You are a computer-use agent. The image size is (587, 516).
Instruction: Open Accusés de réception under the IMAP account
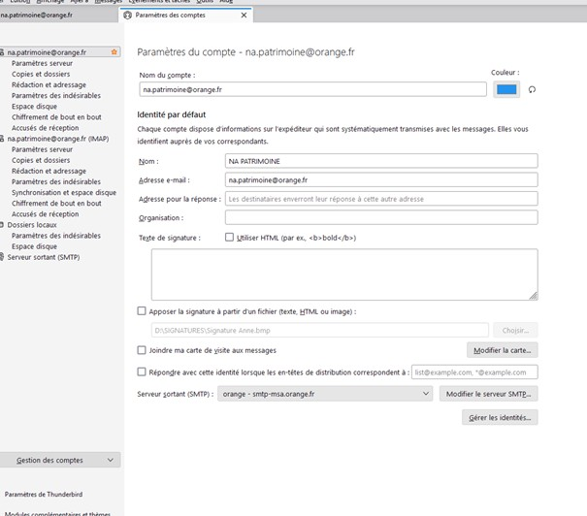46,214
